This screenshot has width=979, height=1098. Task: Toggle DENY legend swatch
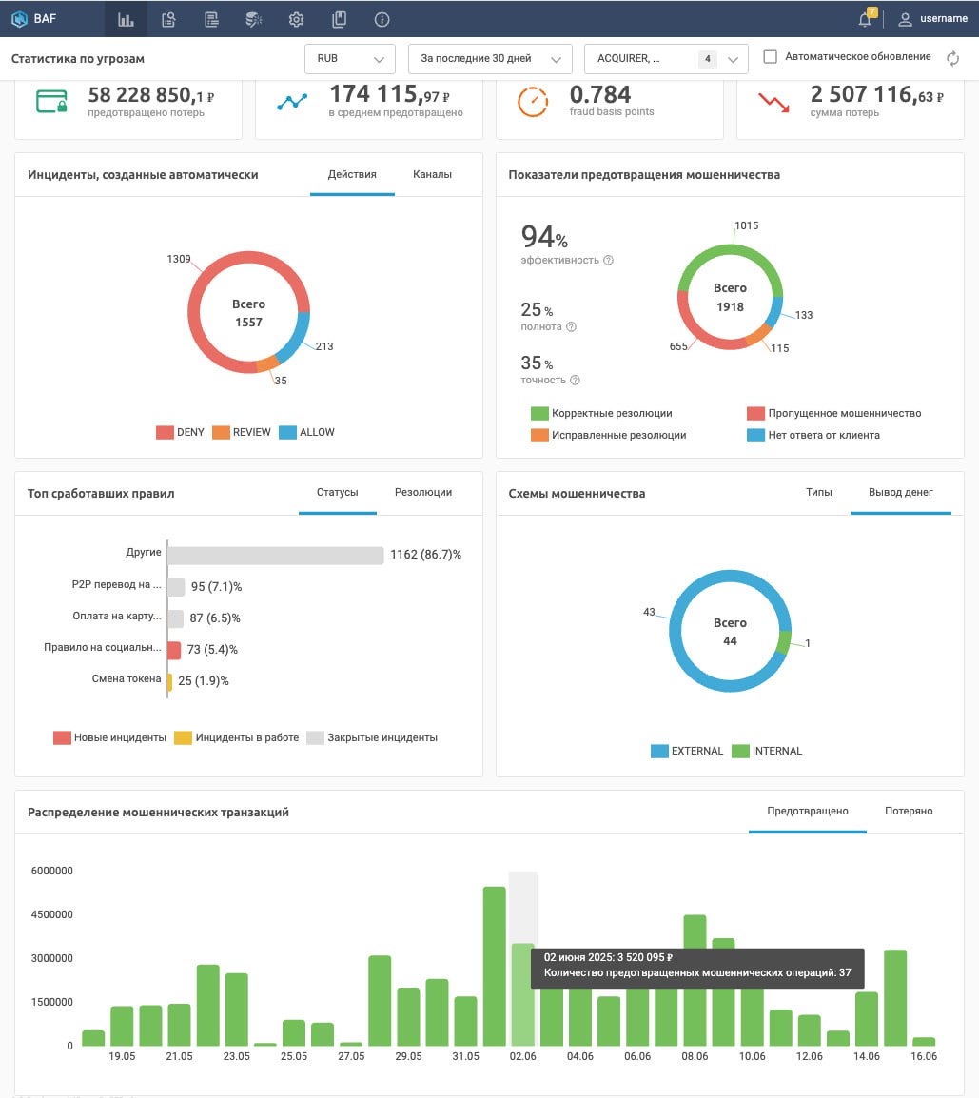[x=165, y=432]
